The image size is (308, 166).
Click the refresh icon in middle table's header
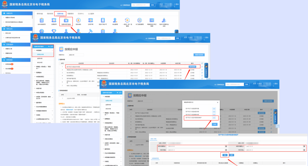[202, 63]
